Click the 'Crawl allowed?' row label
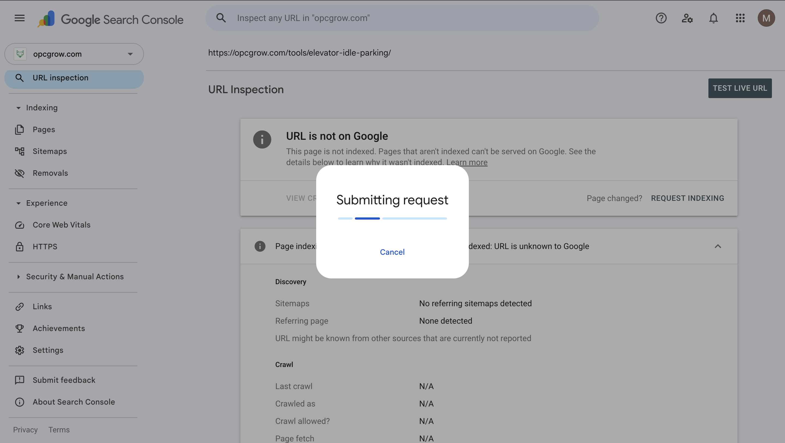Viewport: 785px width, 443px height. (x=303, y=421)
